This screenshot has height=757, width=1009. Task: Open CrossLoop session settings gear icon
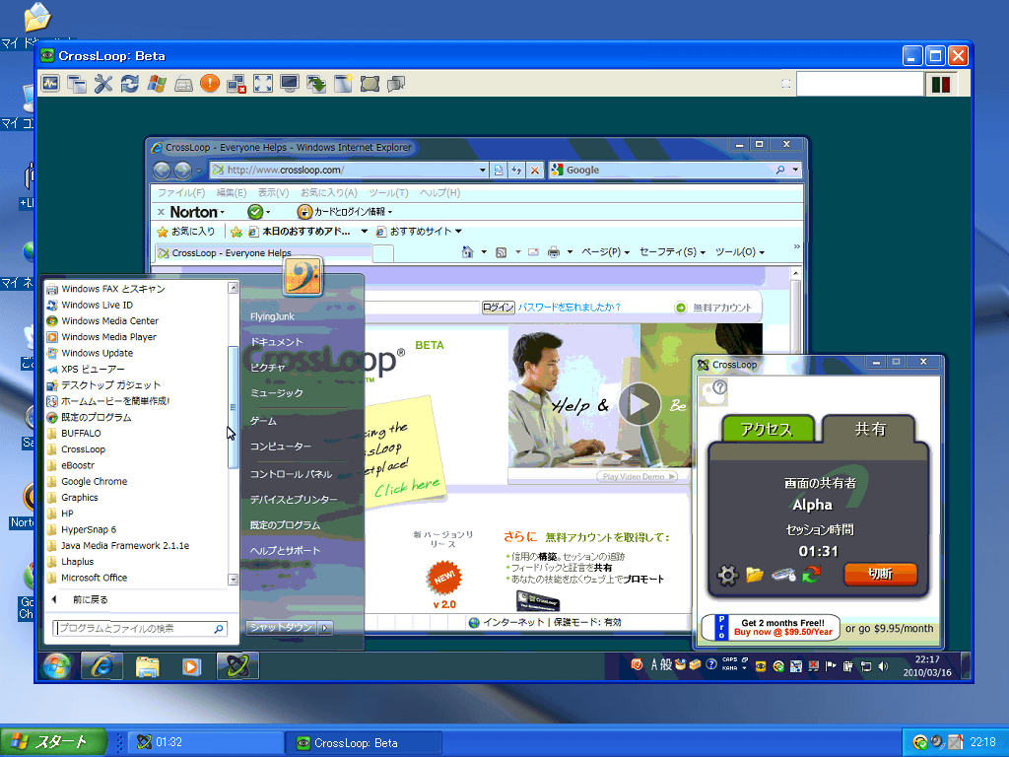coord(728,575)
